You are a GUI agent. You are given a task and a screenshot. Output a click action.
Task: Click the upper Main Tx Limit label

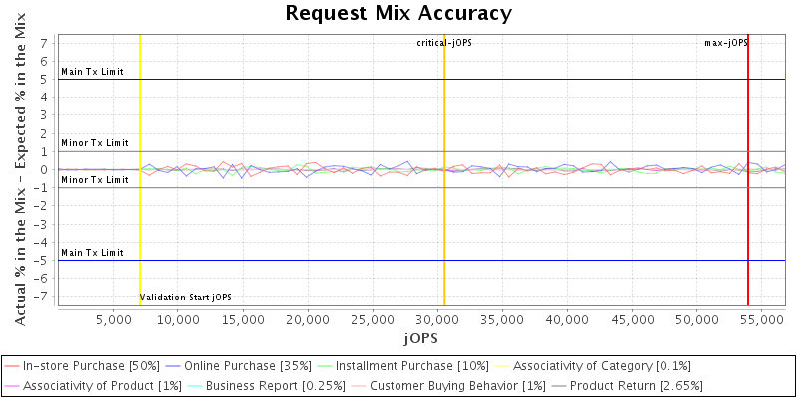(92, 72)
